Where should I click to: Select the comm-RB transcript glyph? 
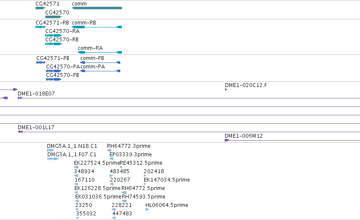pyautogui.click(x=97, y=27)
